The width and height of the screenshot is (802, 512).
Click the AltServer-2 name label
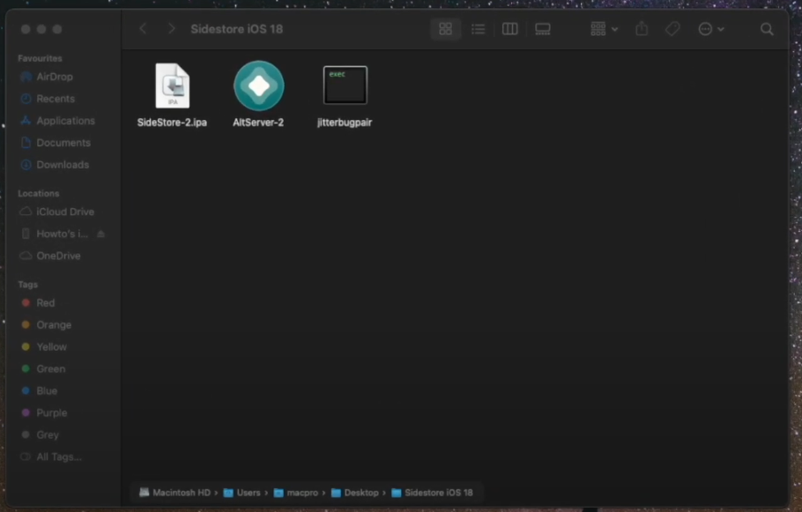pos(258,122)
